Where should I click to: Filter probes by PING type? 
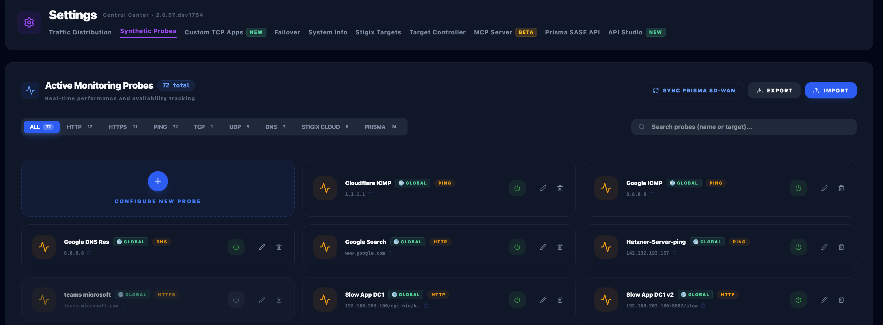[x=166, y=127]
